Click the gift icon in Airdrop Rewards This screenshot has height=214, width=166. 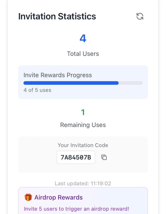[x=28, y=198]
